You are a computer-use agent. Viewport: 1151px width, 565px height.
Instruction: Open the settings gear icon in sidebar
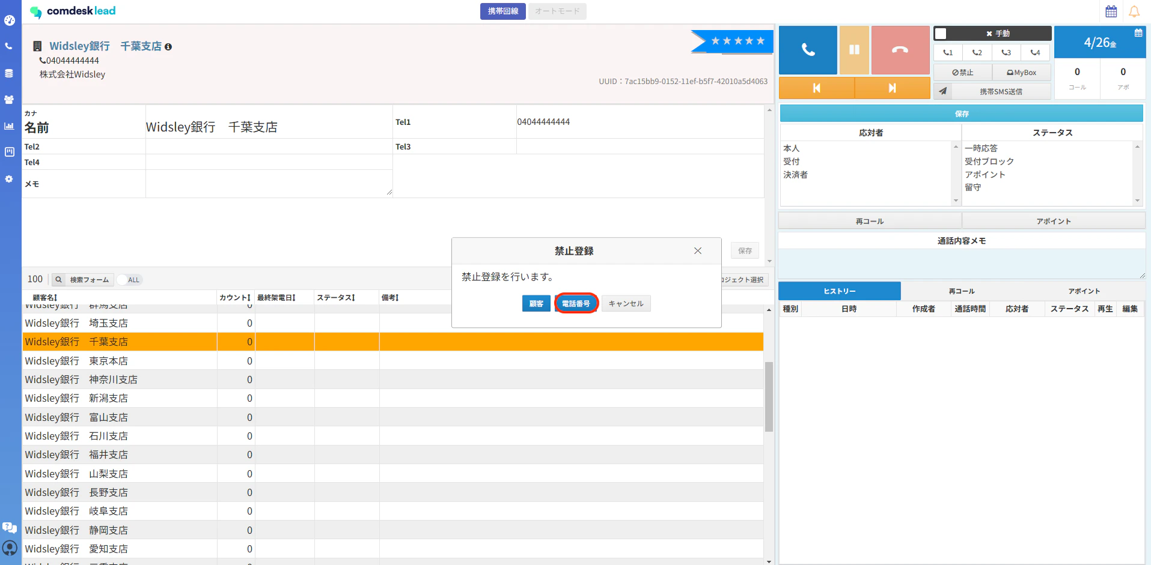pyautogui.click(x=9, y=179)
